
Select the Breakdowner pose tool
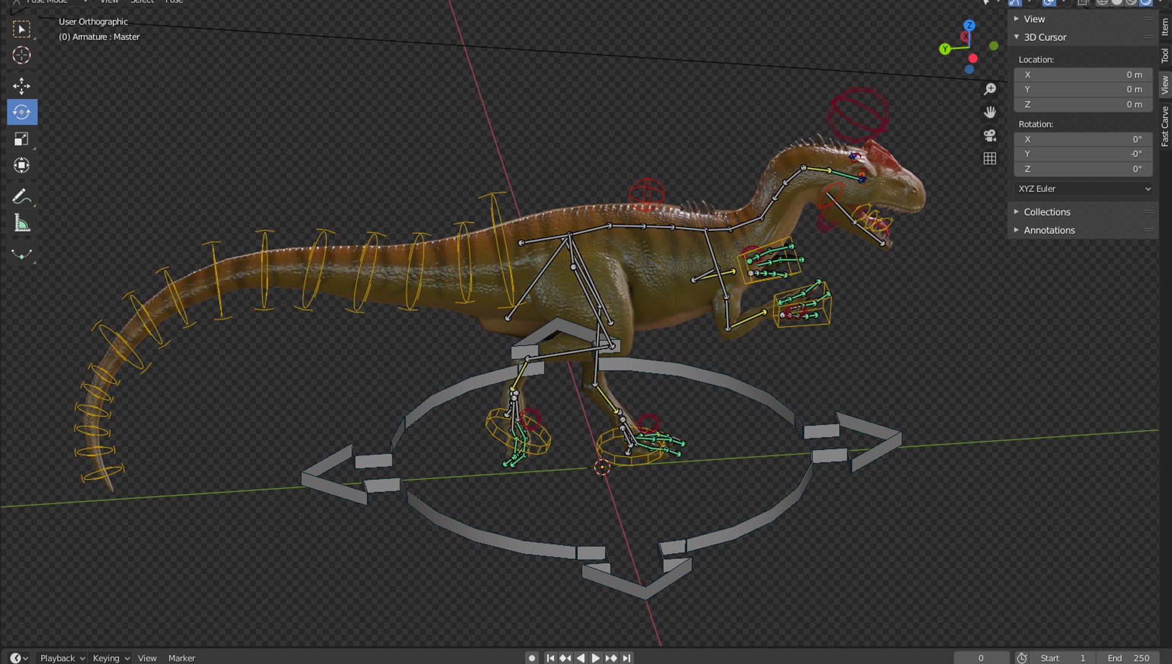click(x=22, y=254)
